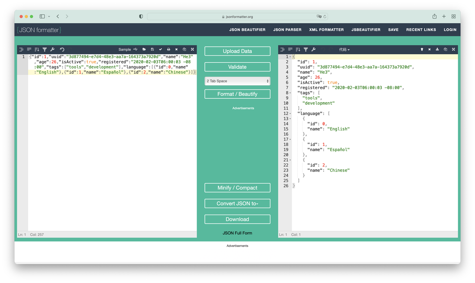Compact JSON in right output toolbar

(290, 49)
